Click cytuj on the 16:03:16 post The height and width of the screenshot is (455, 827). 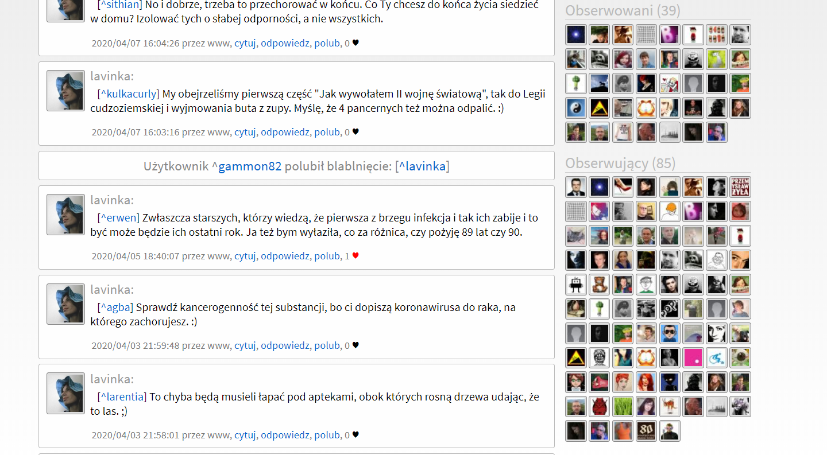pos(245,133)
